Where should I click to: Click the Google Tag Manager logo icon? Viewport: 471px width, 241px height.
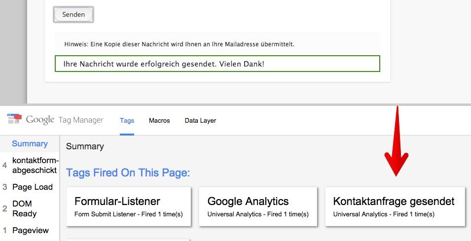[x=14, y=119]
